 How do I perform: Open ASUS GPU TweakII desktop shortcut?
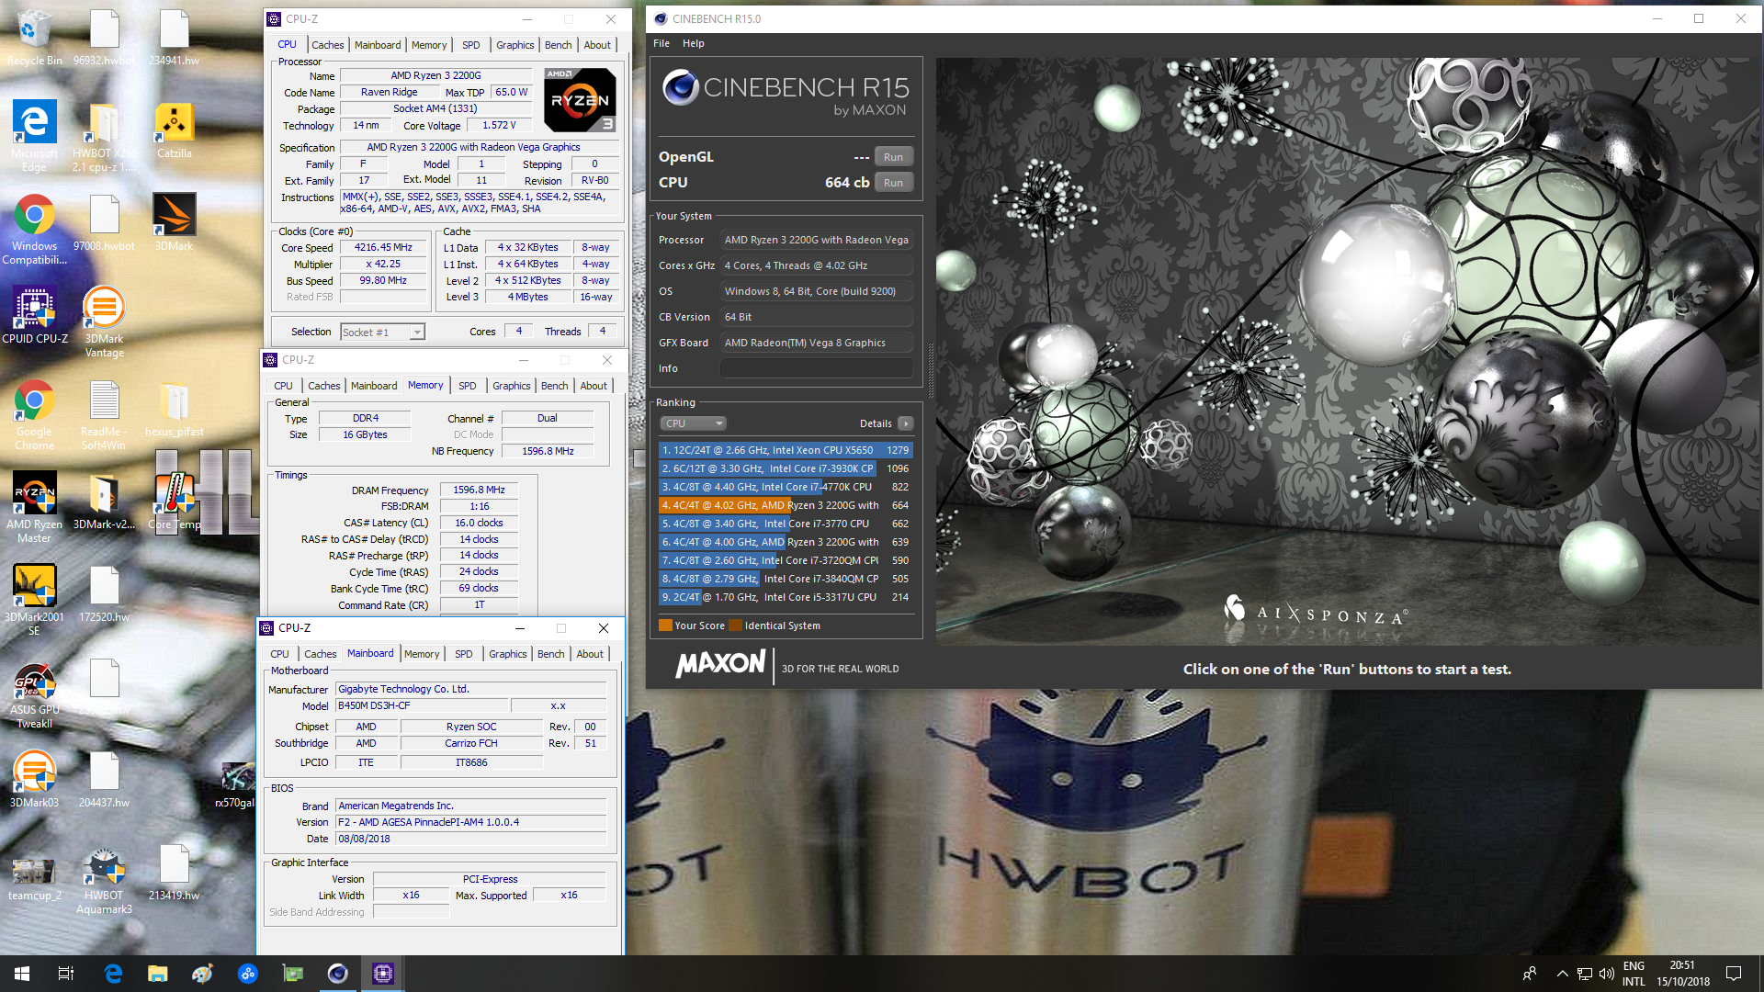(x=34, y=693)
